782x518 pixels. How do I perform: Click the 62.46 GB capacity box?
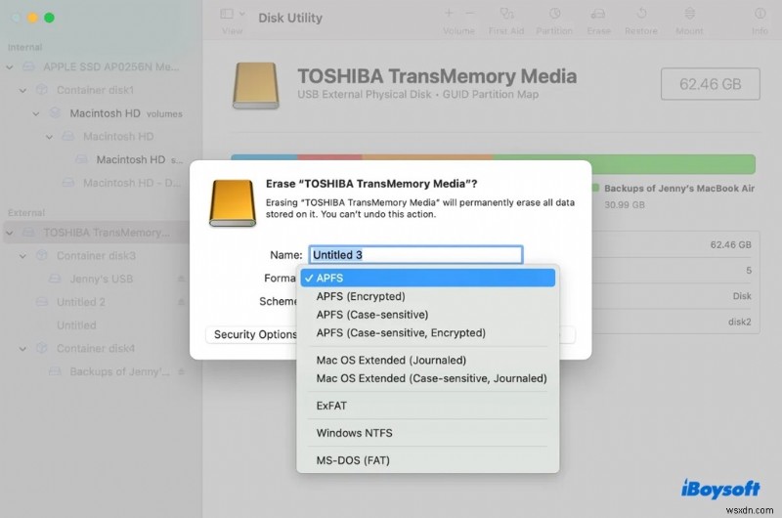coord(711,84)
